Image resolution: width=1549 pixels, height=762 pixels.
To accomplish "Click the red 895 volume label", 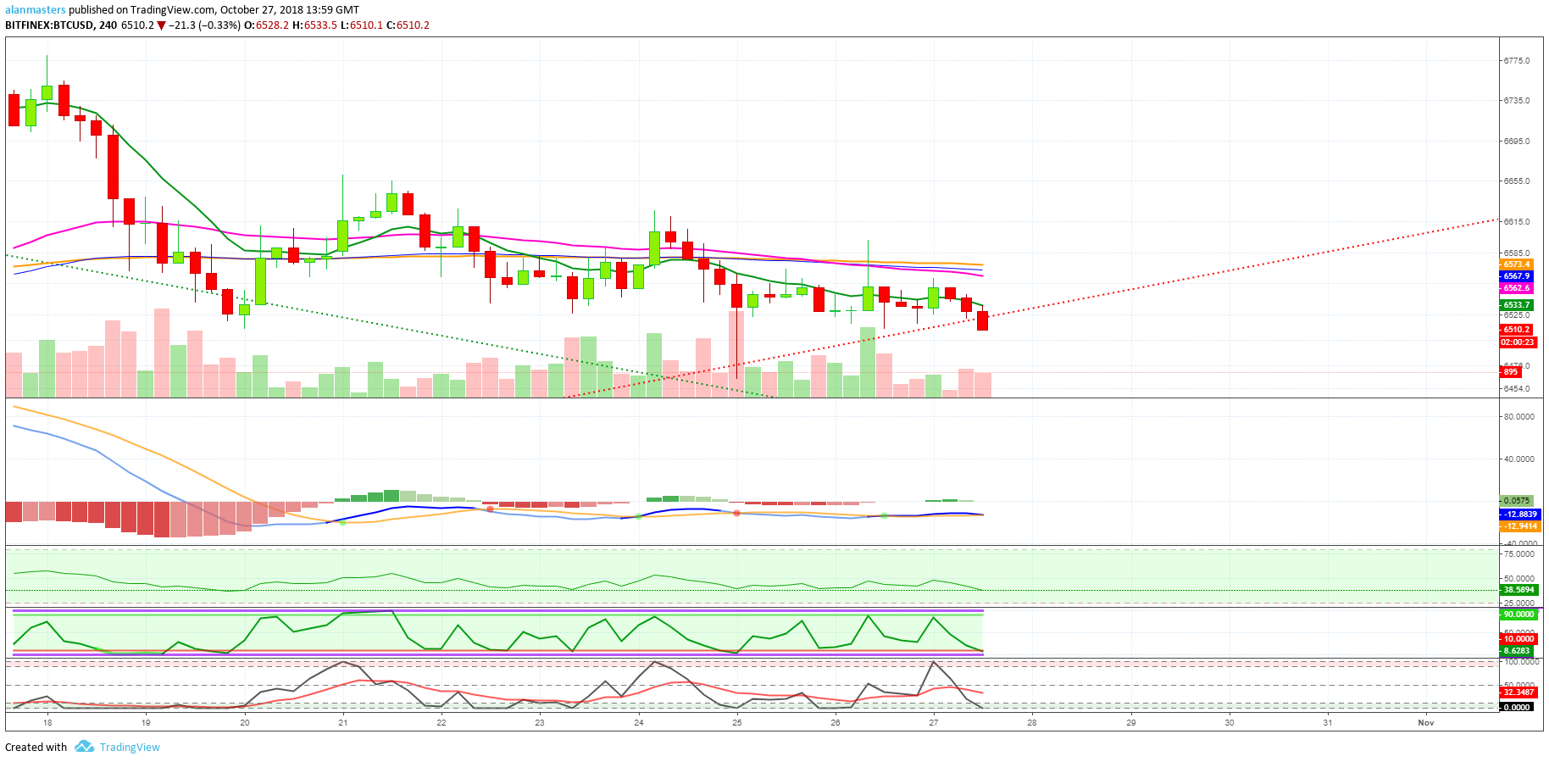I will pos(1510,372).
